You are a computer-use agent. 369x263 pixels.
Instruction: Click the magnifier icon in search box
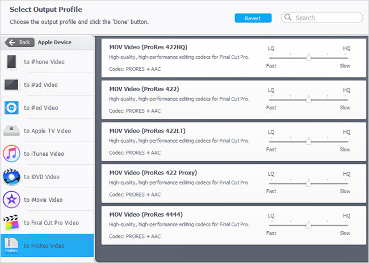click(288, 18)
